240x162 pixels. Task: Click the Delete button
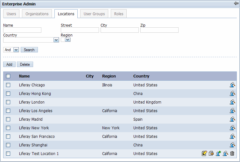(25, 64)
